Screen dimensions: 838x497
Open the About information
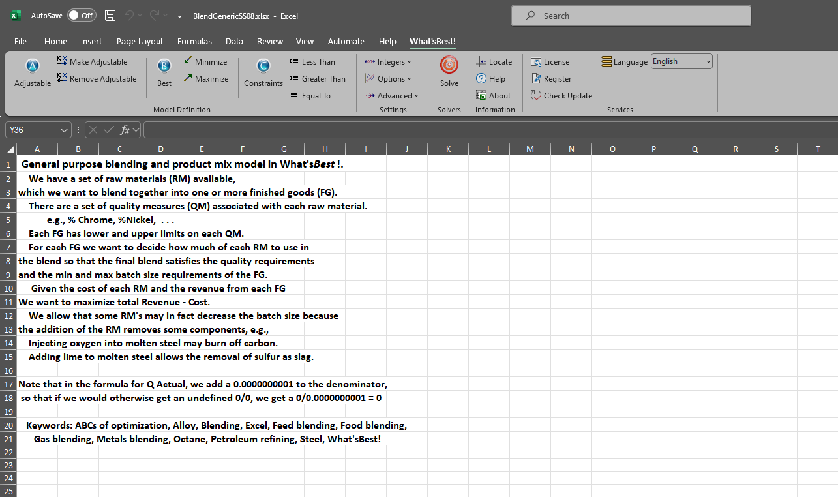tap(494, 95)
